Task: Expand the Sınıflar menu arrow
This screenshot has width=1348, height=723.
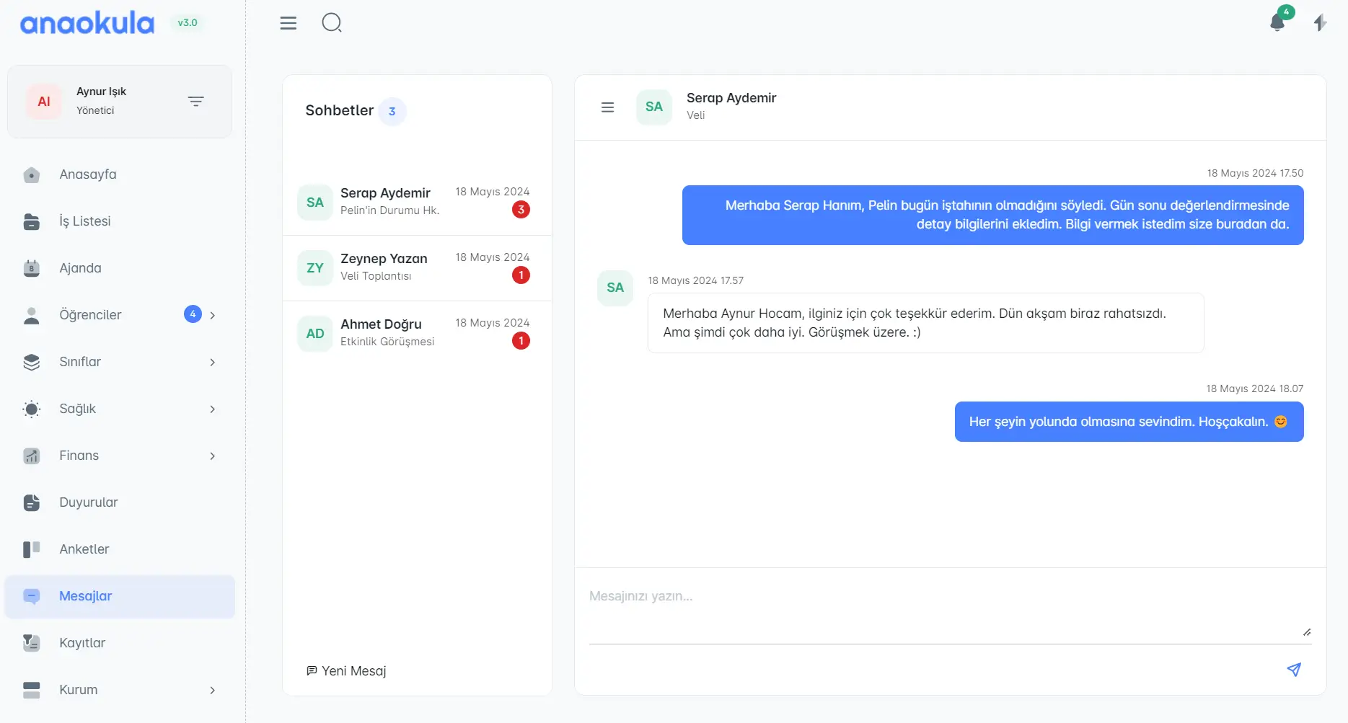Action: pyautogui.click(x=212, y=362)
